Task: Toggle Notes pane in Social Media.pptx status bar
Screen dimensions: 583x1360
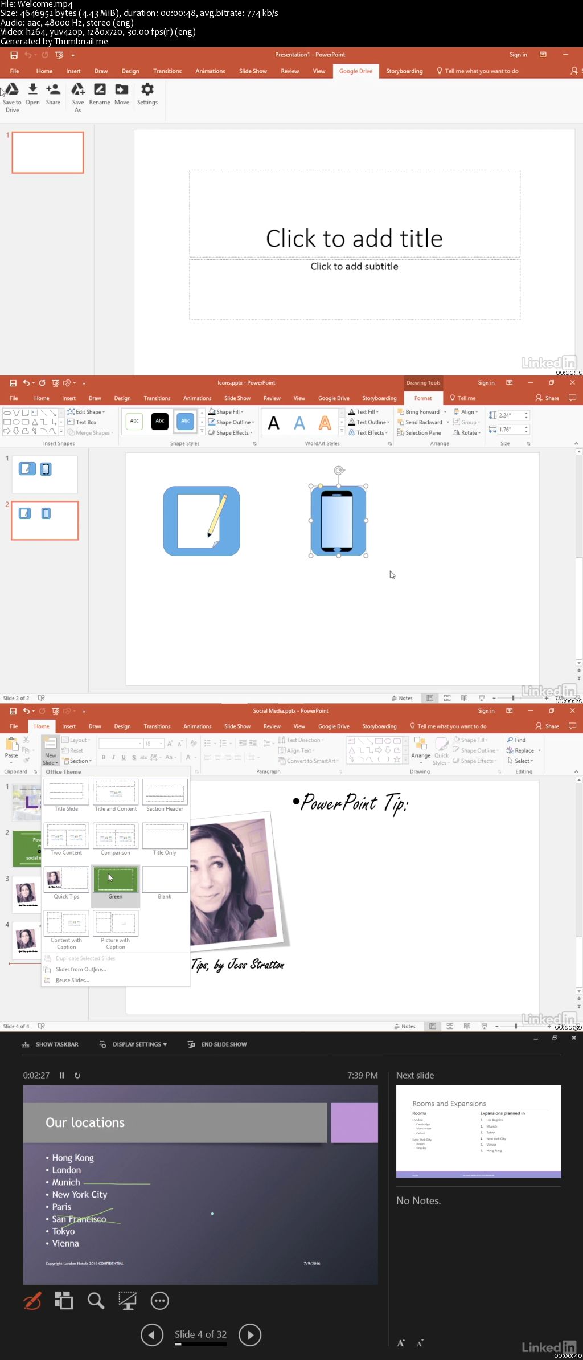Action: coord(405,1026)
